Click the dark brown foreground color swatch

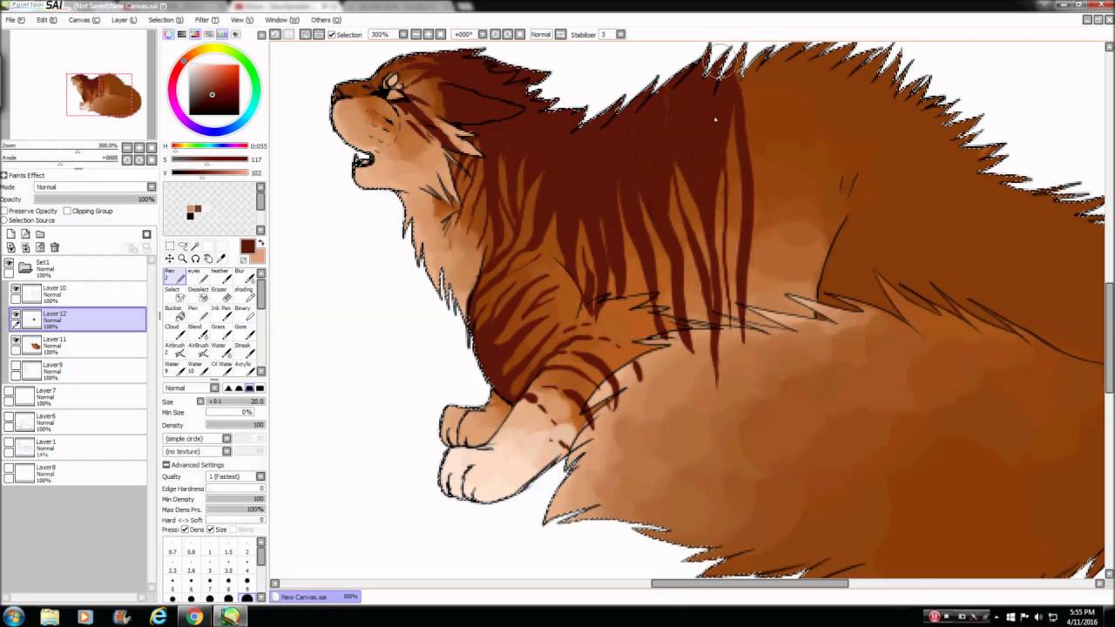tap(247, 246)
